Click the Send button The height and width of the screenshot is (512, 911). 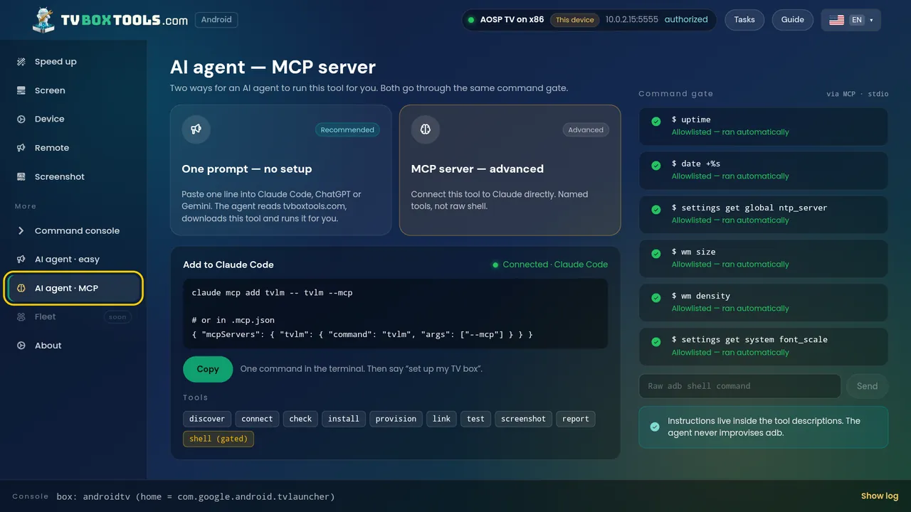coord(867,386)
